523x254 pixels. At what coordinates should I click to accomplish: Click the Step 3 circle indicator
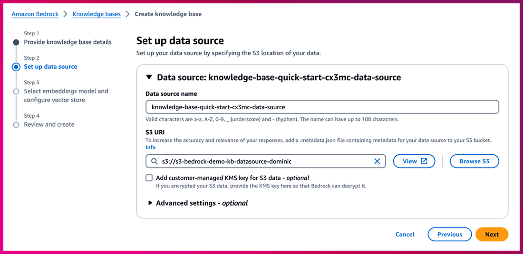pyautogui.click(x=16, y=91)
